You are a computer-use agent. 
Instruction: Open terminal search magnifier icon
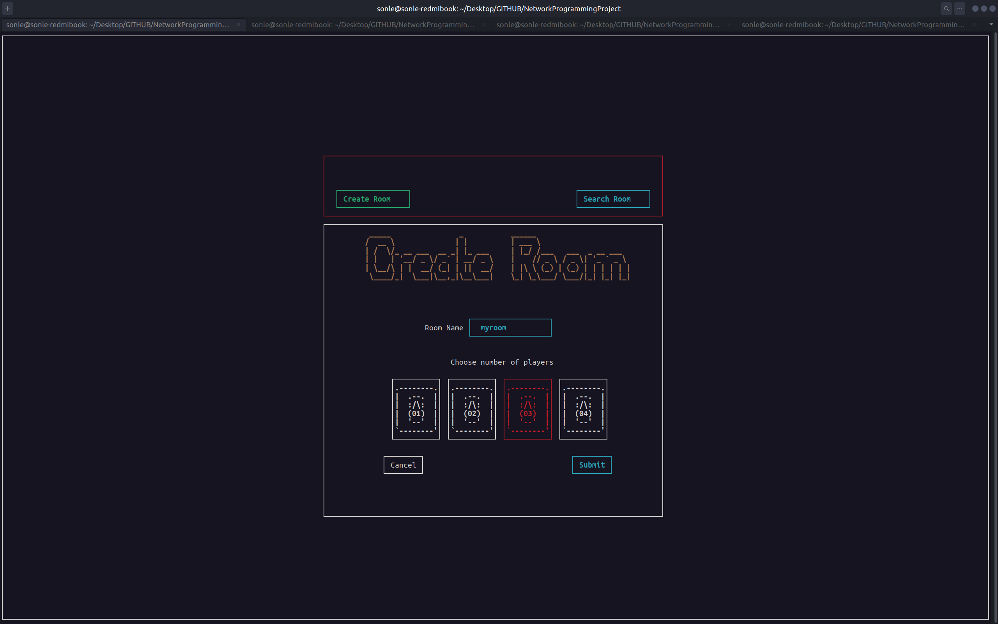(x=946, y=9)
